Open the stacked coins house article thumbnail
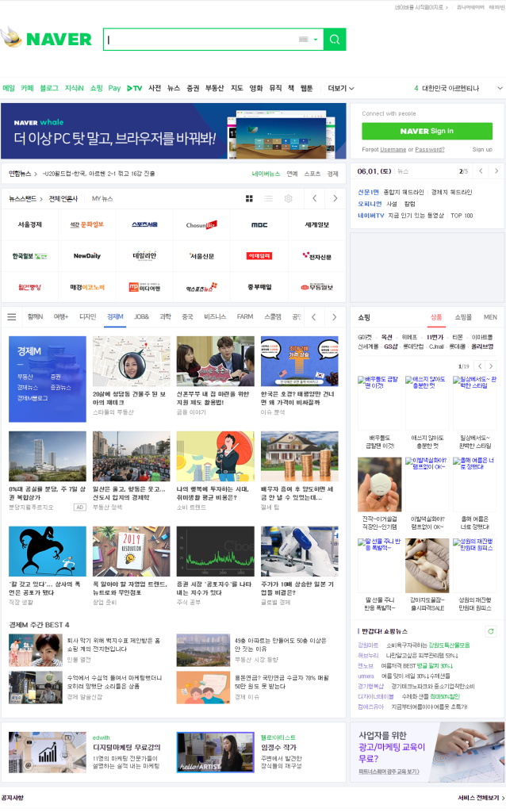The height and width of the screenshot is (812, 506). coord(299,456)
